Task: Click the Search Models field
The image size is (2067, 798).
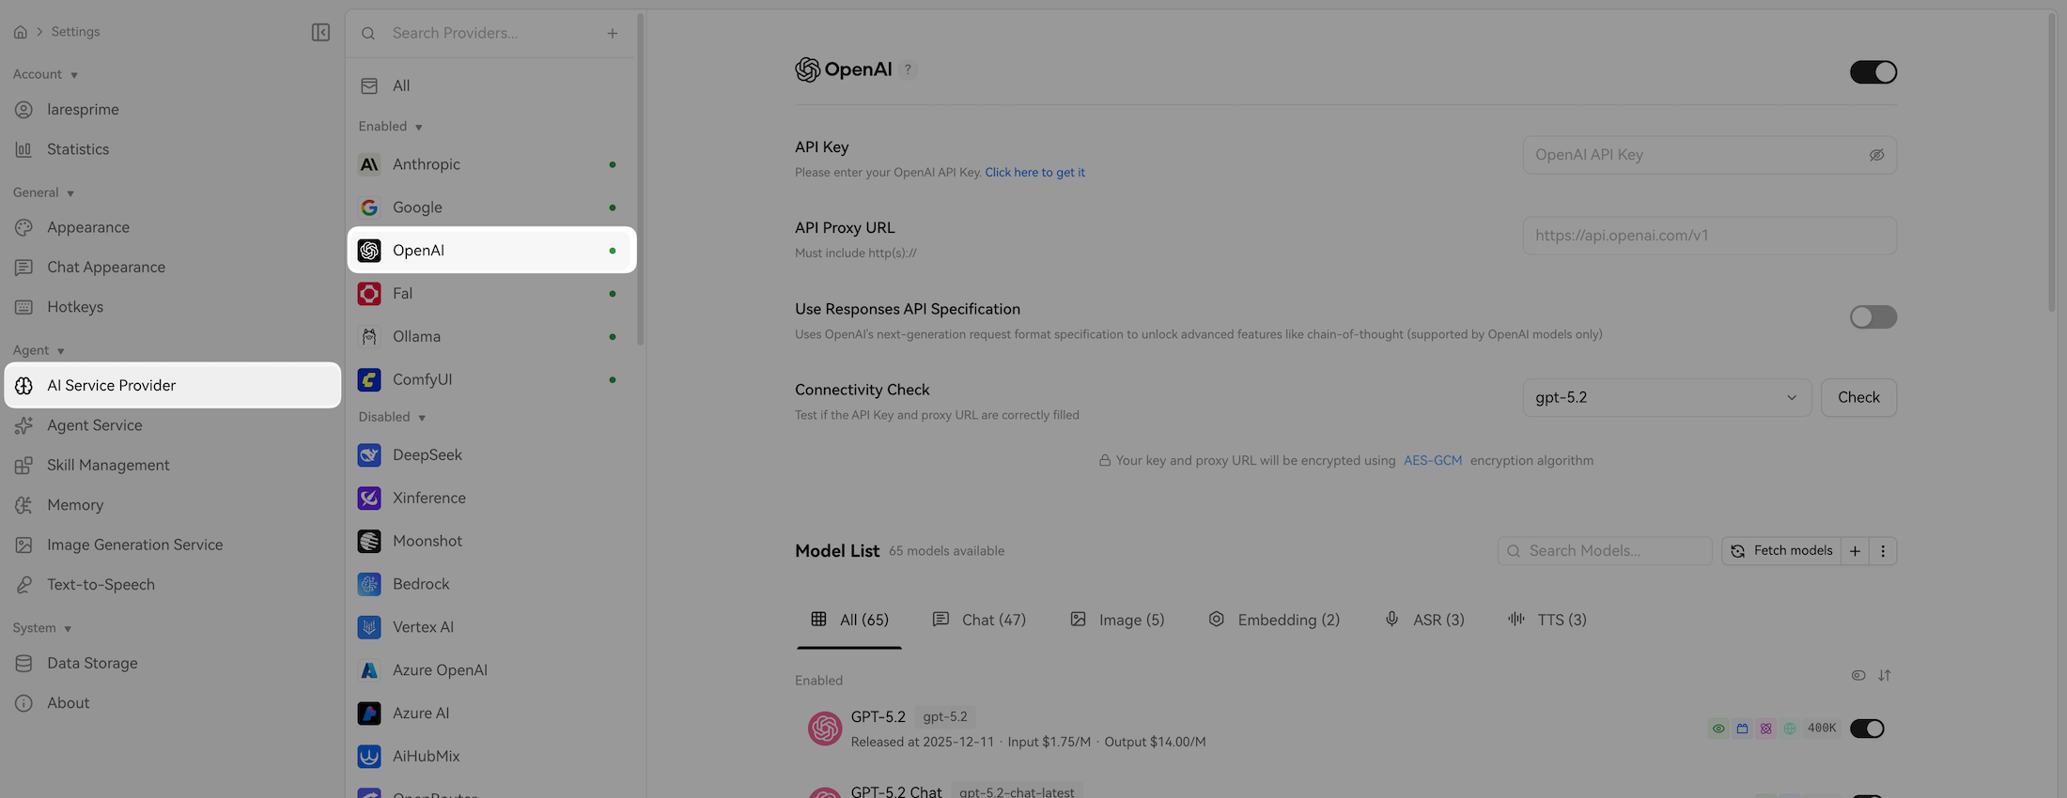Action: click(1605, 551)
